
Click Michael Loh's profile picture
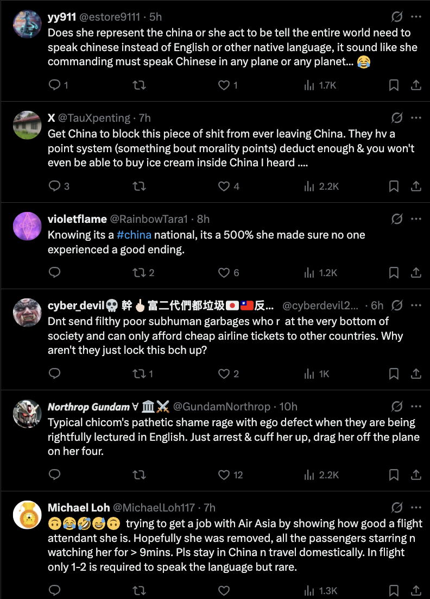[x=27, y=515]
